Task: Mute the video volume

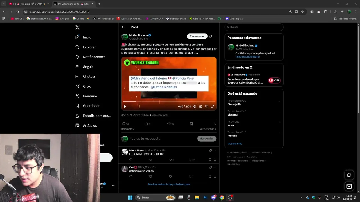Action: click(x=194, y=107)
